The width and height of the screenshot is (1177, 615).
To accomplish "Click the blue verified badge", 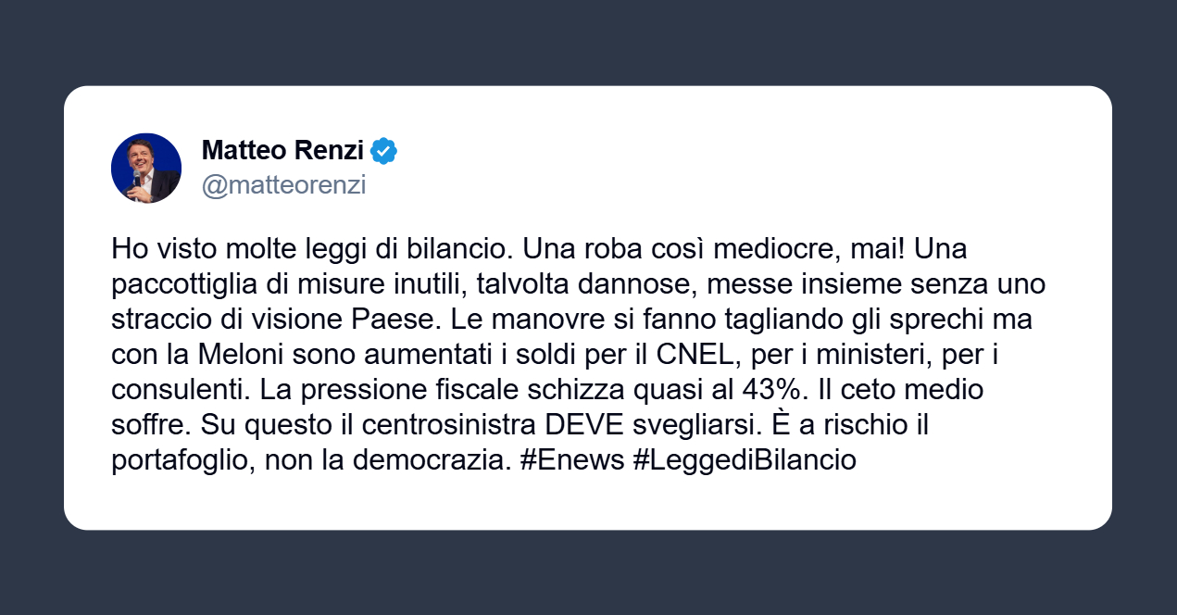I will [384, 150].
